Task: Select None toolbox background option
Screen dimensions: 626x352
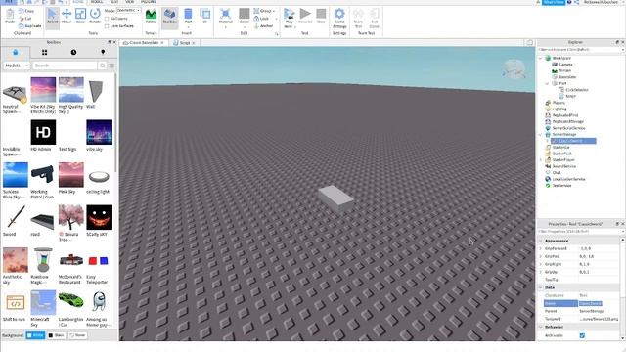Action: pos(77,335)
